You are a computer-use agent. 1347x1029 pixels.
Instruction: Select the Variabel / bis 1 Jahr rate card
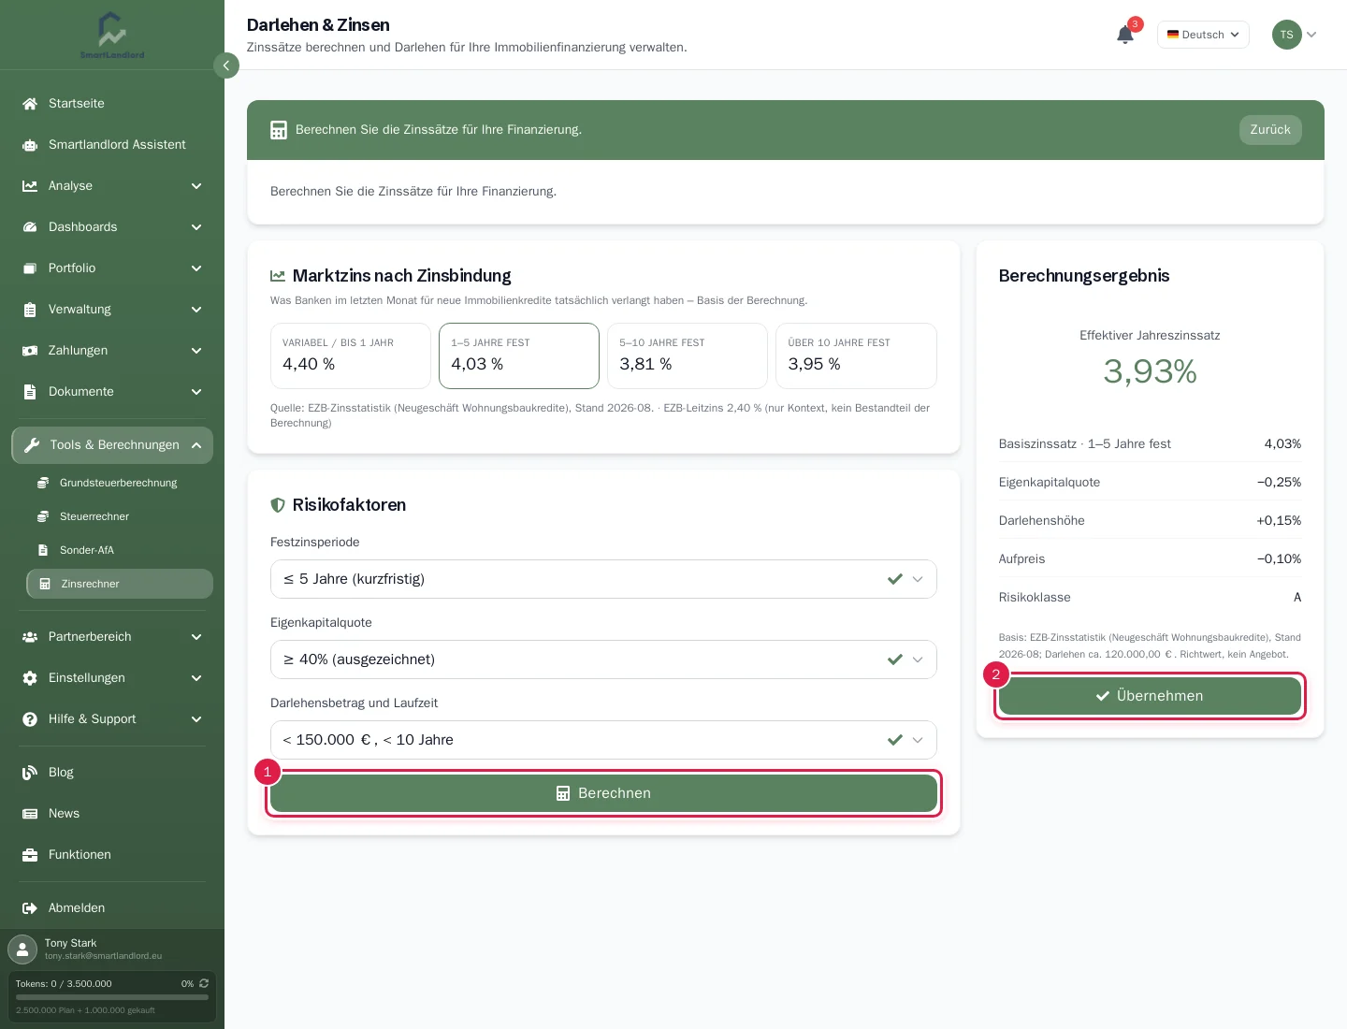tap(351, 355)
